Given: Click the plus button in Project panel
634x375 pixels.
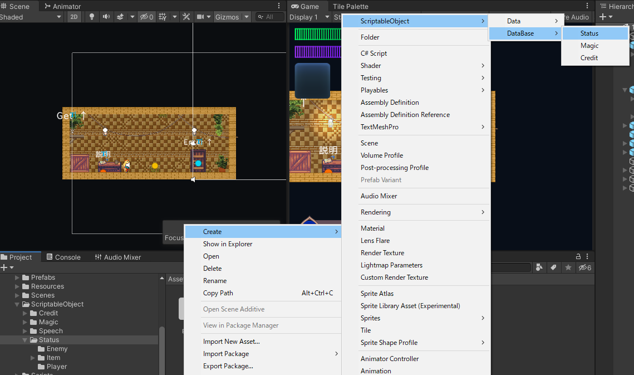Looking at the screenshot, I should [x=5, y=267].
